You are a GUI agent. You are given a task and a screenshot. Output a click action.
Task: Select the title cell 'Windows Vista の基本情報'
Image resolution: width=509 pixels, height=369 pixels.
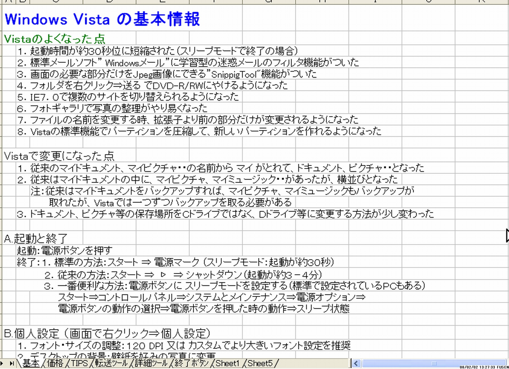[x=102, y=19]
